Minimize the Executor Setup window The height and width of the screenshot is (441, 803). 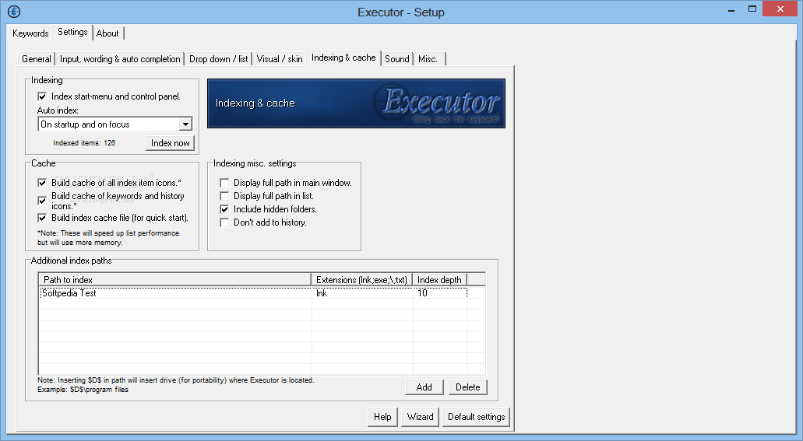point(732,9)
